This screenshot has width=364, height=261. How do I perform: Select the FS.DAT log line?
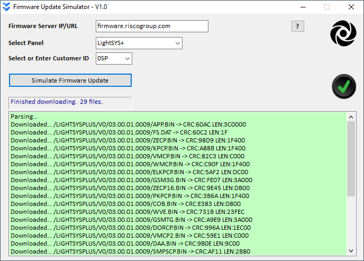click(x=119, y=132)
